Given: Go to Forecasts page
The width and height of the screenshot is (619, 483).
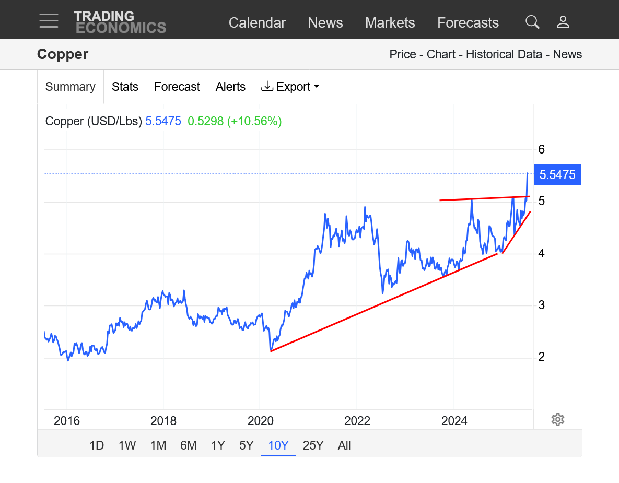Looking at the screenshot, I should 468,22.
